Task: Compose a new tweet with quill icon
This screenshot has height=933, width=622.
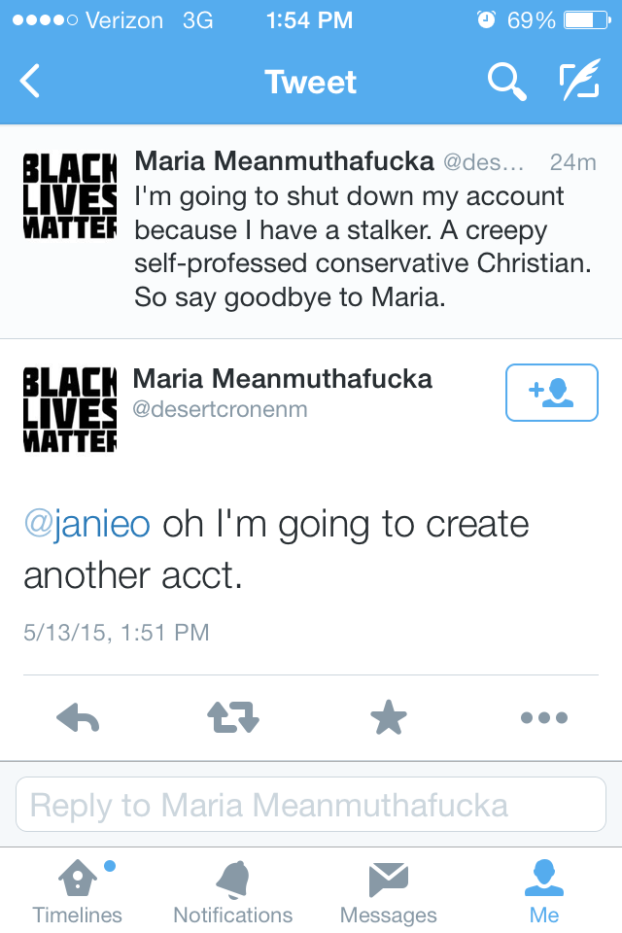Action: coord(579,80)
